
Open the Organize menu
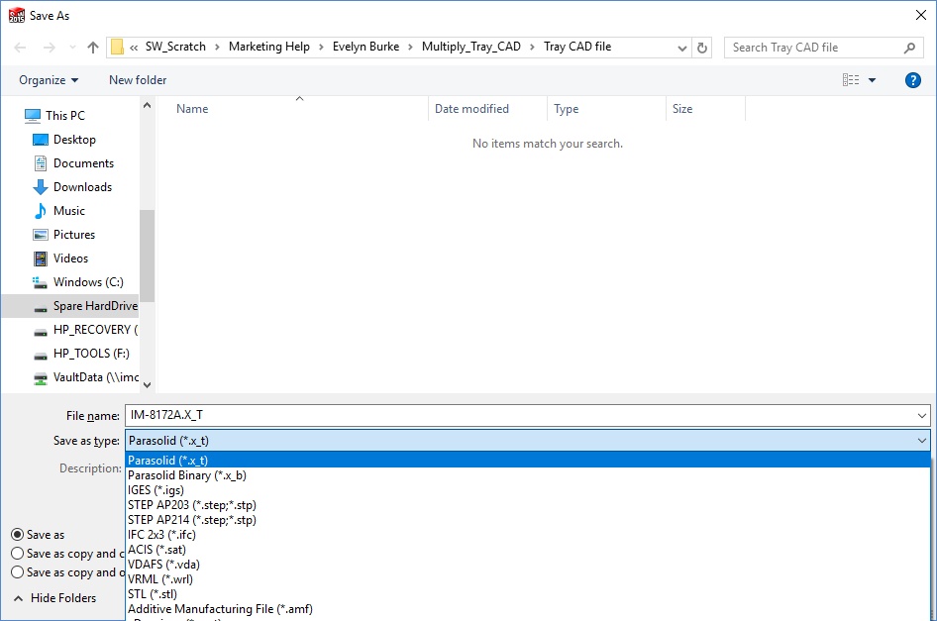pyautogui.click(x=49, y=80)
